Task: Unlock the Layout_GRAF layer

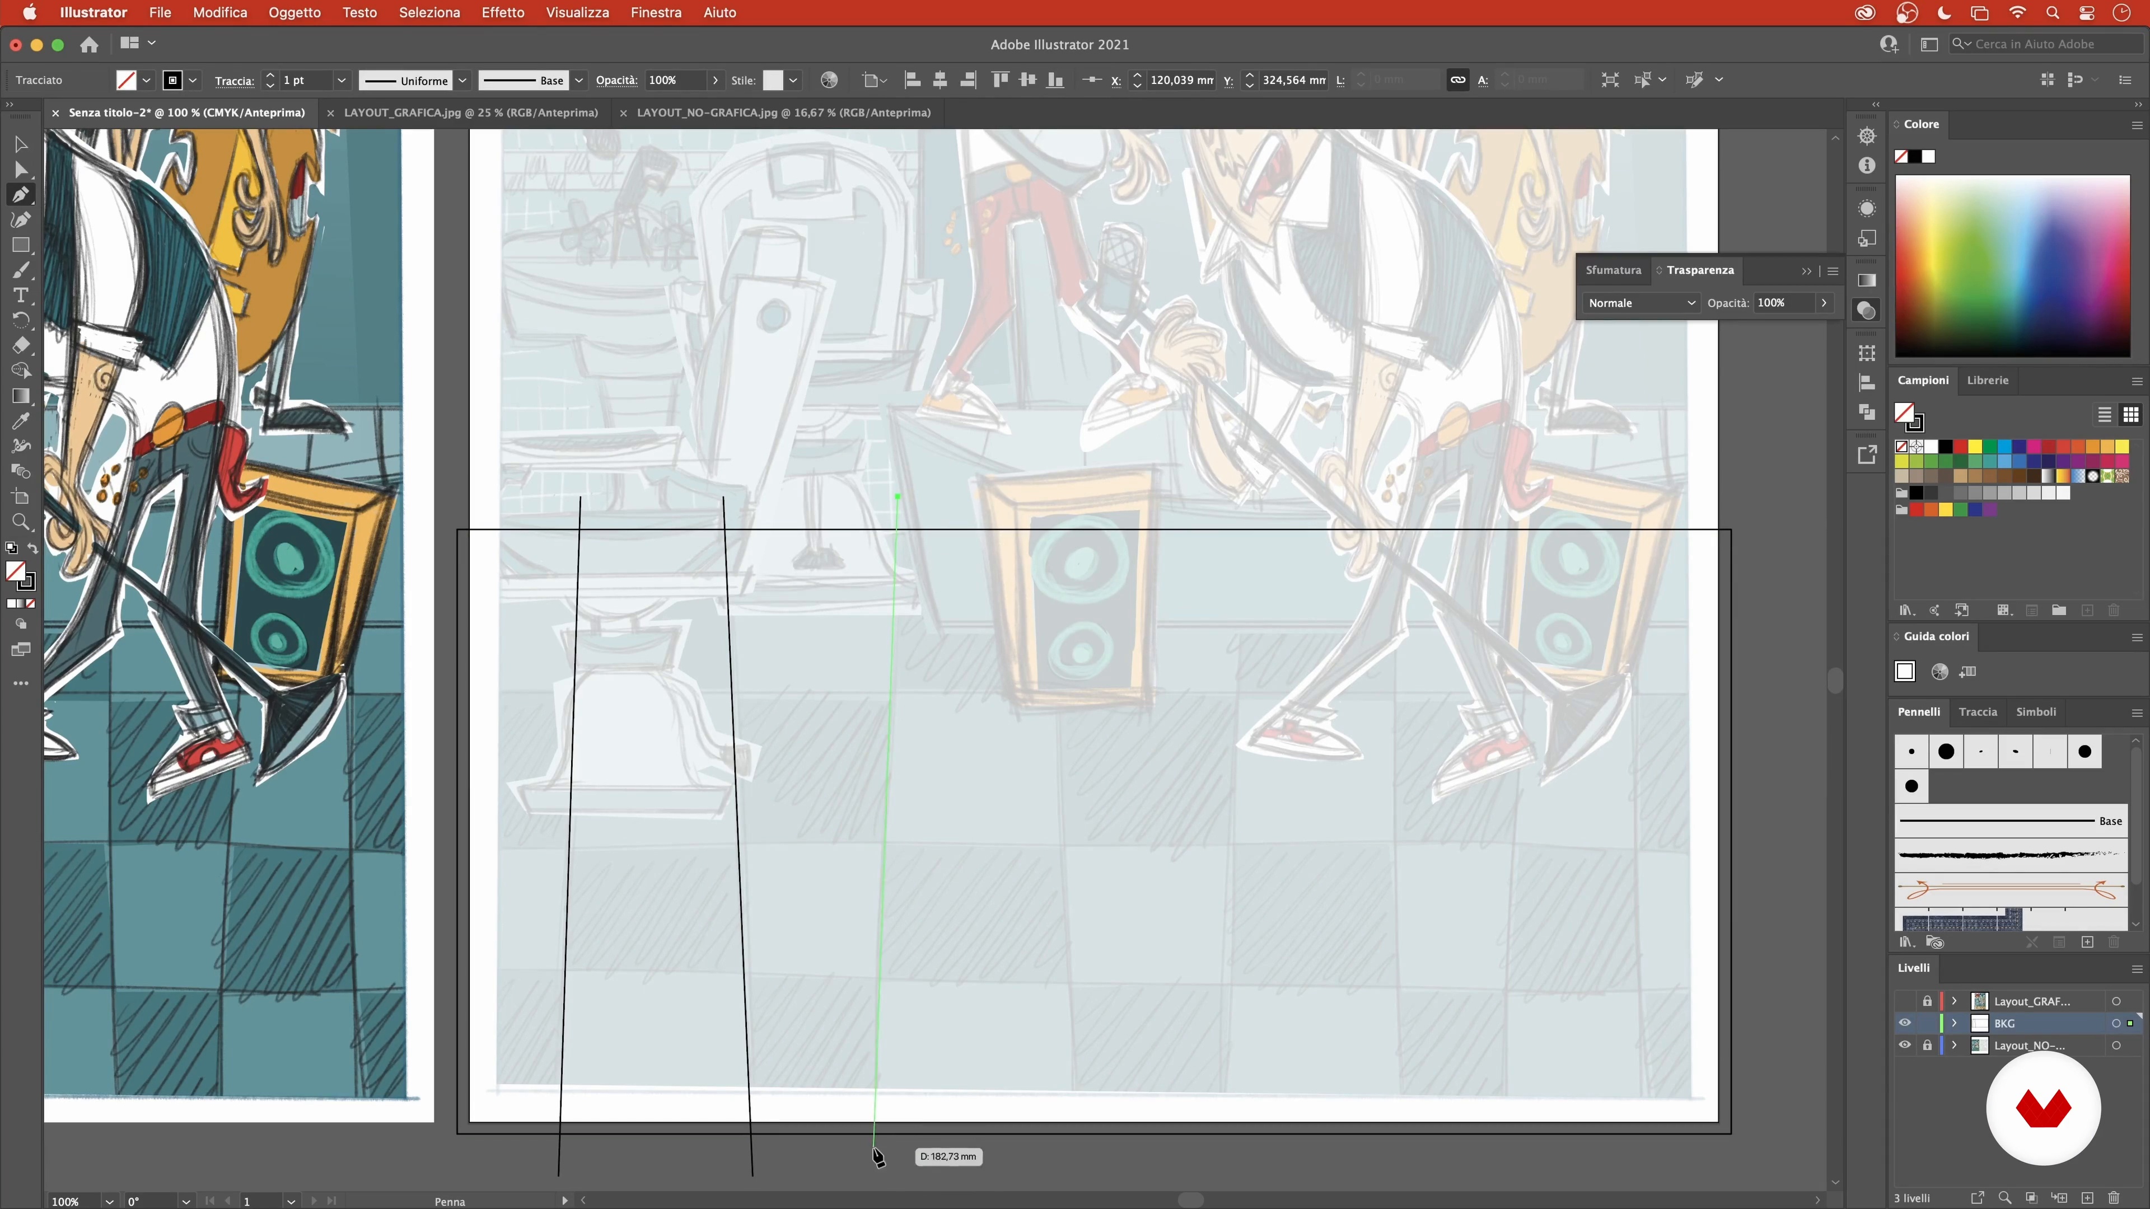Action: tap(1927, 1001)
